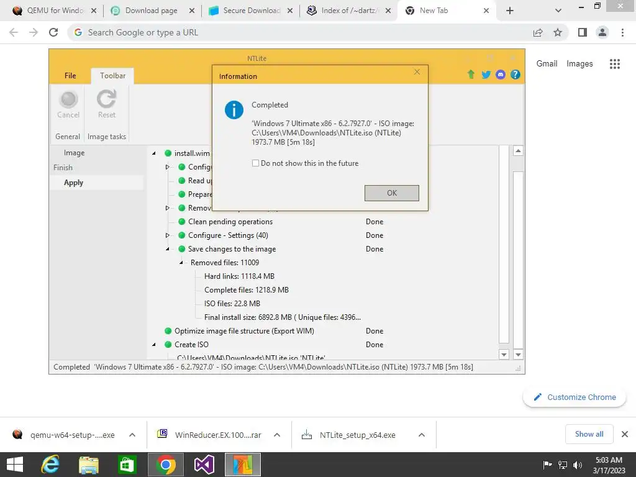Open options chevron for qemu-w64-setup download

pos(132,435)
